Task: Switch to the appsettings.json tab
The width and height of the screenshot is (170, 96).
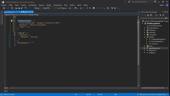Action: 10,12
